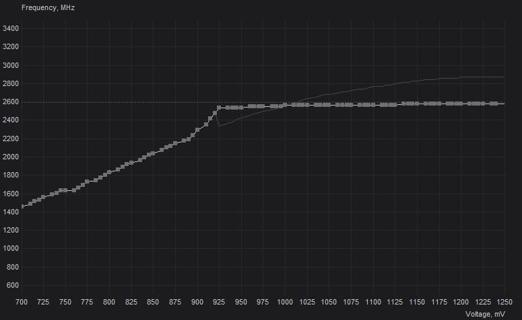Select the curve point at 875 mV
The image size is (522, 320).
point(175,144)
